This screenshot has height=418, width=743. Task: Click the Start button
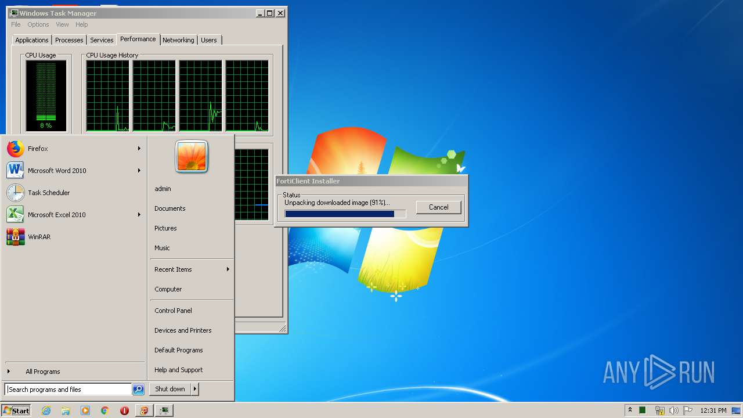(16, 410)
